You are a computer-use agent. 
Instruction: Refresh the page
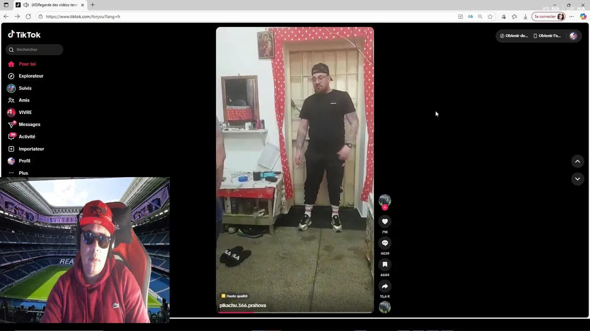28,17
